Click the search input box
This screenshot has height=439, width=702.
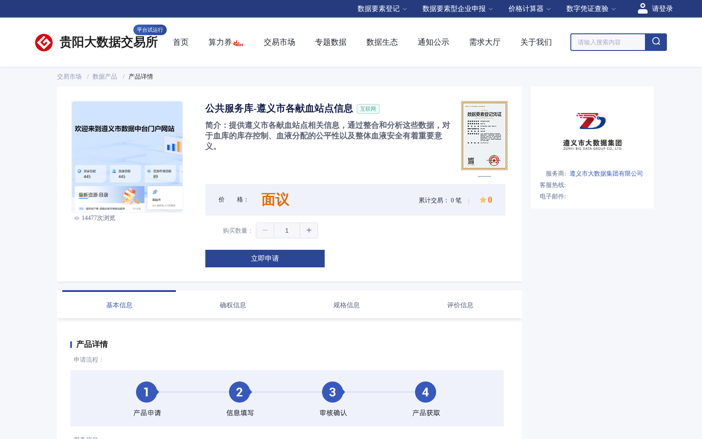[x=608, y=42]
